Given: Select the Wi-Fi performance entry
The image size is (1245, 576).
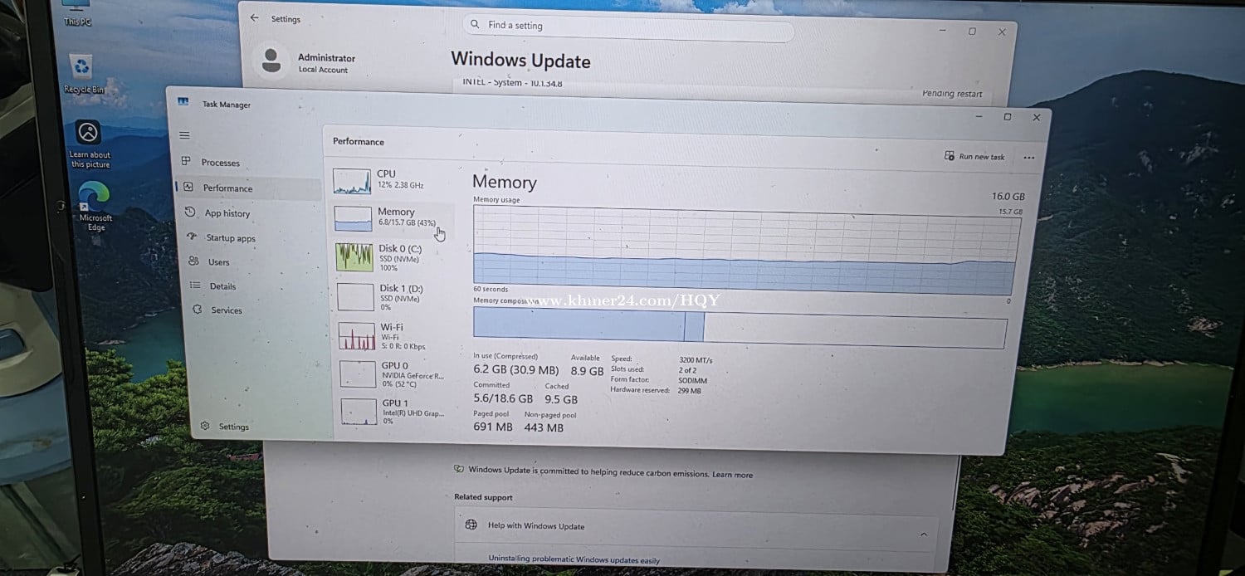Looking at the screenshot, I should pos(395,336).
